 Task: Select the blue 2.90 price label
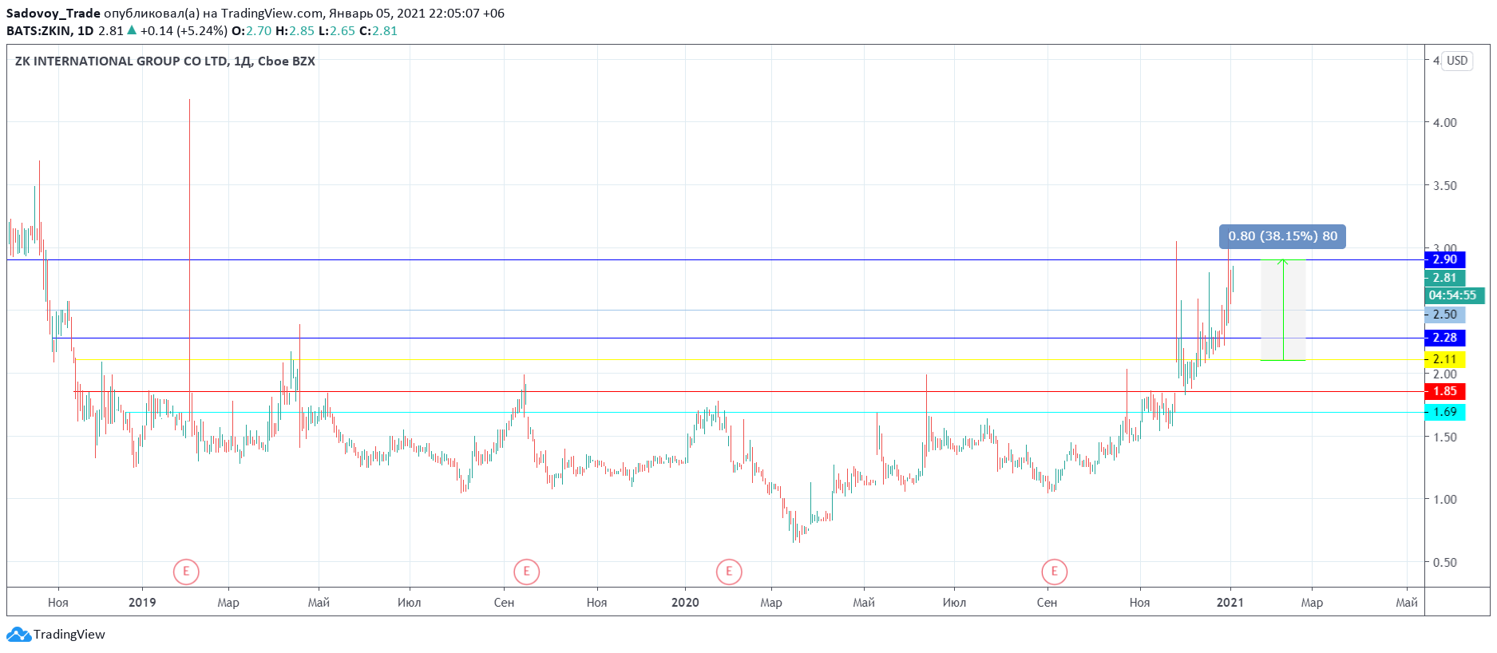click(1444, 259)
